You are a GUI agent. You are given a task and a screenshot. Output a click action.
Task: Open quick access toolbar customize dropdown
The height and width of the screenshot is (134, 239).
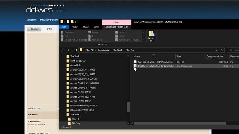[x=75, y=22]
